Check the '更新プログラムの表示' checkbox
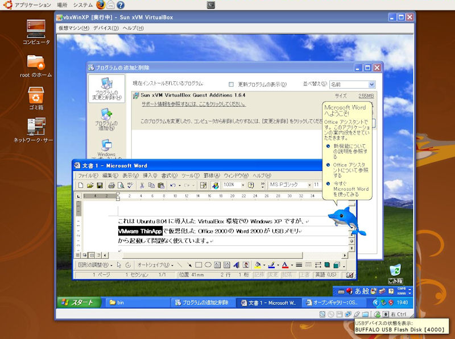Screen dimensions: 455x339 [231, 84]
